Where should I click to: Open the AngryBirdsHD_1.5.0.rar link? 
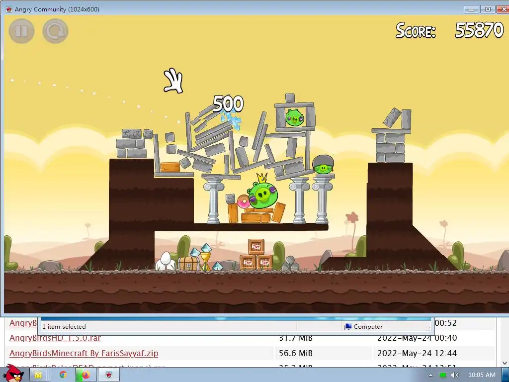(55, 338)
